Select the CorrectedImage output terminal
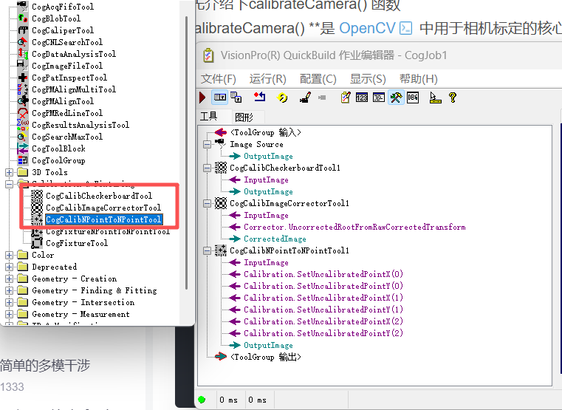Viewport: 562px width, 410px height. click(x=275, y=239)
